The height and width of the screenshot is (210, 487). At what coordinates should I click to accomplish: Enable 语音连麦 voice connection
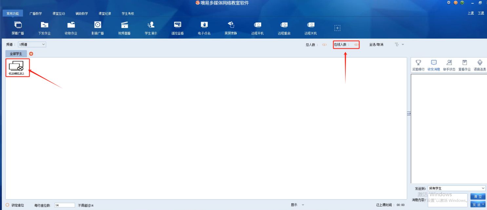click(480, 65)
